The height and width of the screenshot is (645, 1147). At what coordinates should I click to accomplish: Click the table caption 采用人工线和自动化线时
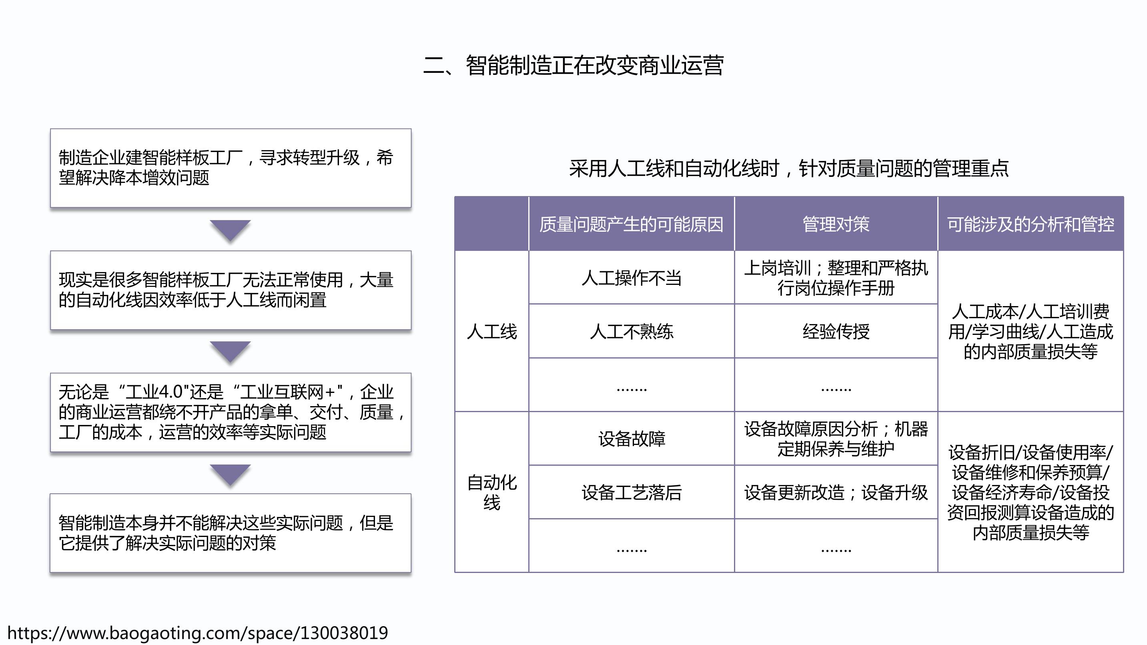click(788, 169)
